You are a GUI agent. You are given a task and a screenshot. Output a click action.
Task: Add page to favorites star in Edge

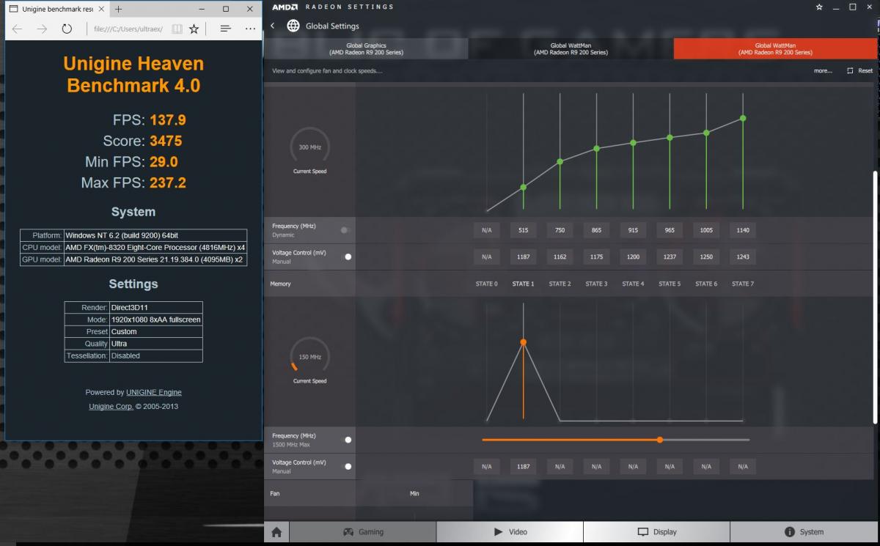click(194, 29)
